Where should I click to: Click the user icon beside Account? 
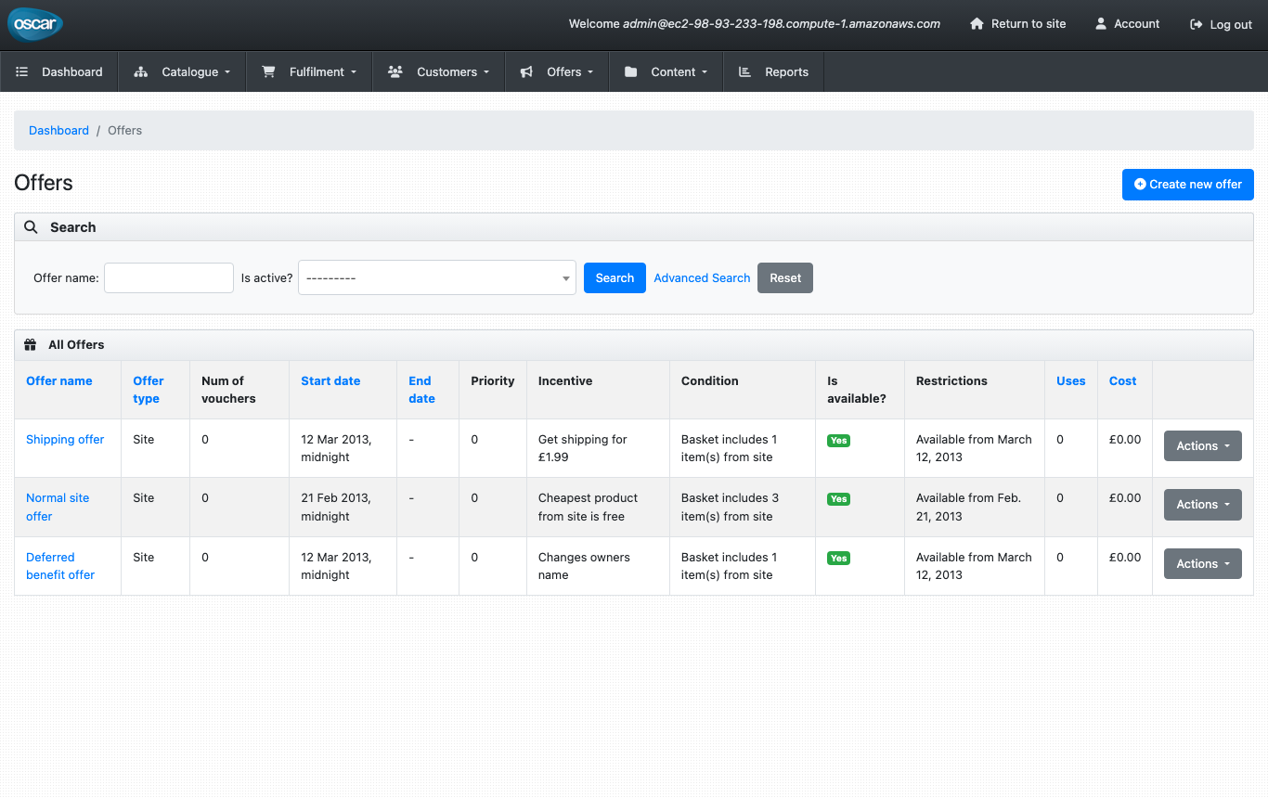1101,24
